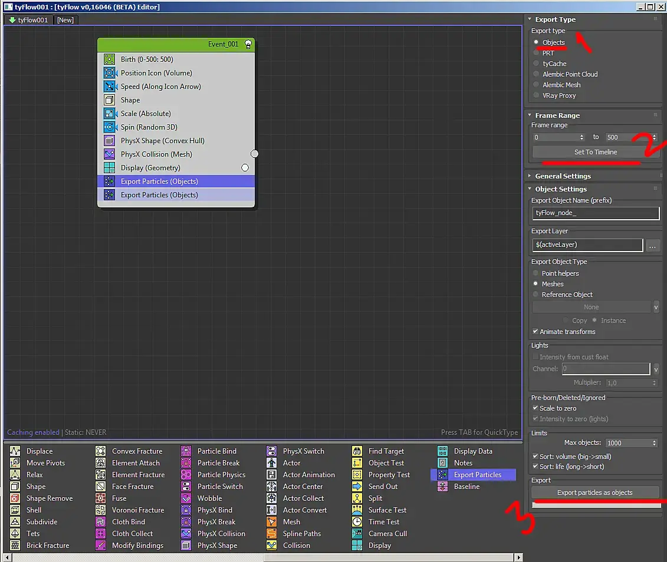Click the Display (Geometry) operator icon
Viewport: 667px width, 562px height.
point(109,168)
